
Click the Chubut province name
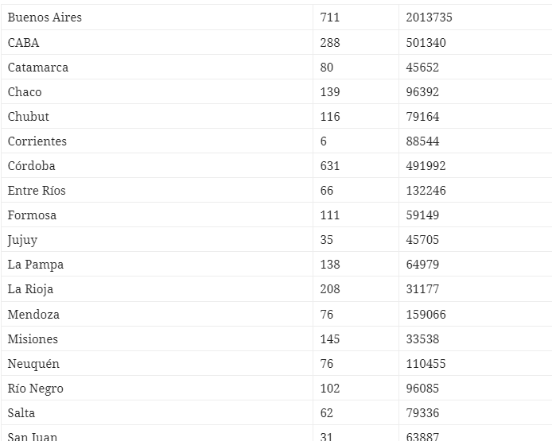click(x=29, y=117)
